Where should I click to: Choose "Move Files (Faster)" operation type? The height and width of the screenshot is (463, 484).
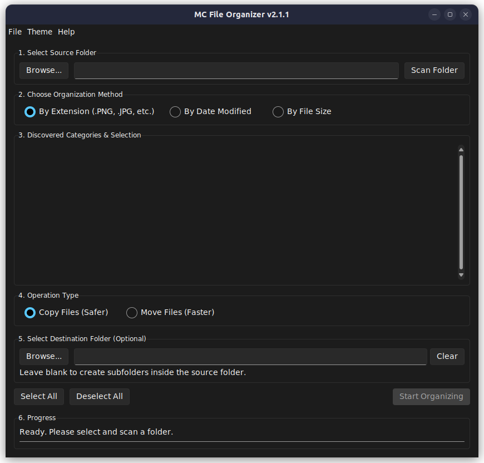[x=132, y=312]
